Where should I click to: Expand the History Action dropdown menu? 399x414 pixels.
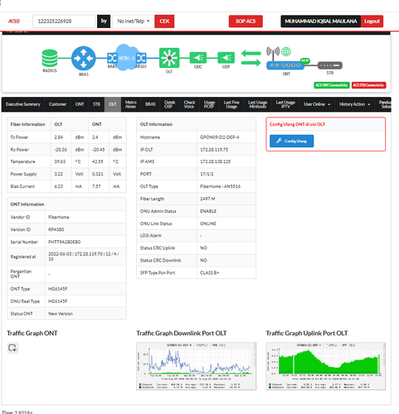(x=354, y=104)
